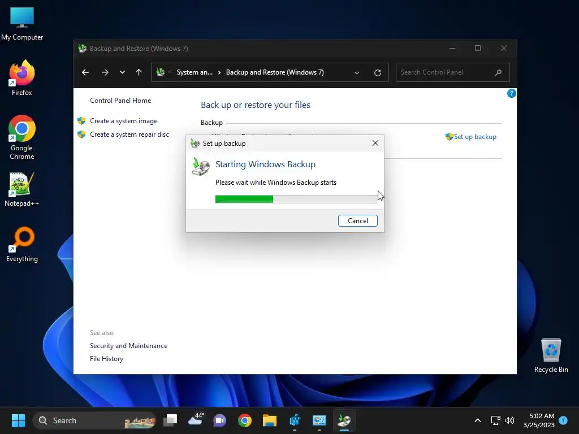Refresh the Backup and Restore page
This screenshot has width=579, height=434.
click(377, 73)
